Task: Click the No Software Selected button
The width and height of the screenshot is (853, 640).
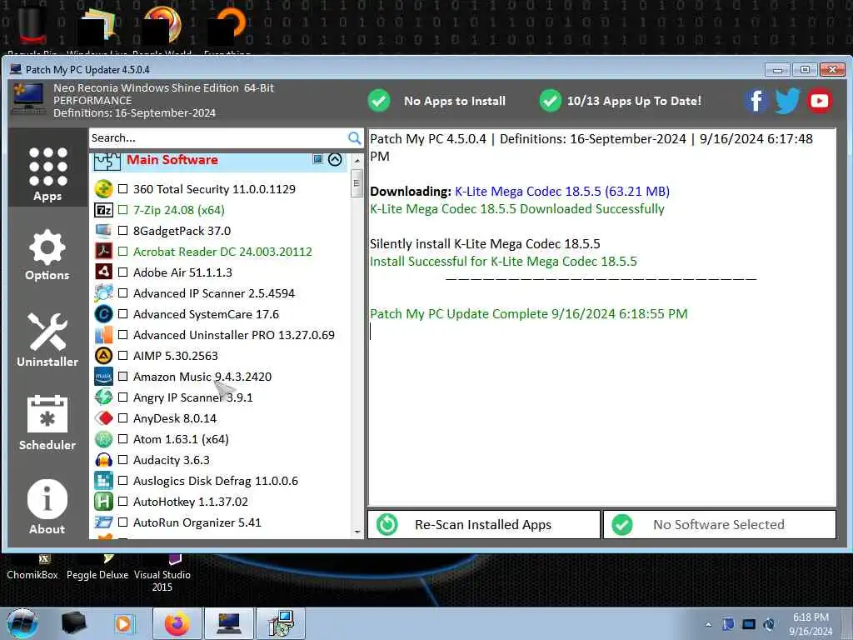Action: tap(719, 525)
